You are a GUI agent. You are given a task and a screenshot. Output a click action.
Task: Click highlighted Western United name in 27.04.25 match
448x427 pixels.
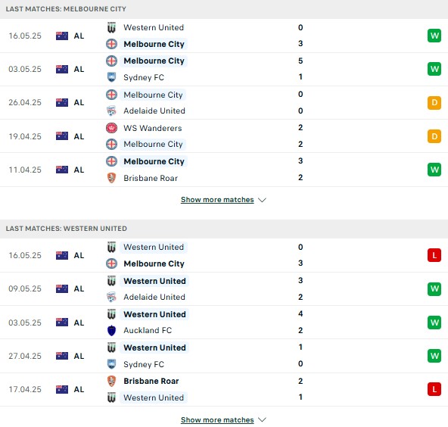[154, 348]
